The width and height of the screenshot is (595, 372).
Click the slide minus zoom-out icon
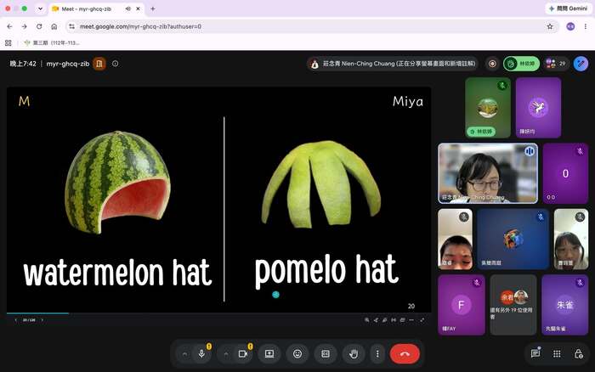[x=411, y=320]
